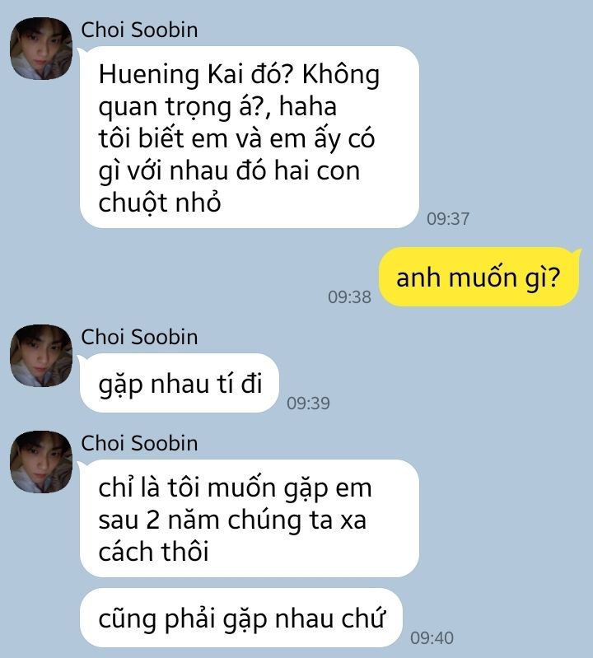
Task: Click the "gì với nhau đó hai con" line
Action: [230, 171]
